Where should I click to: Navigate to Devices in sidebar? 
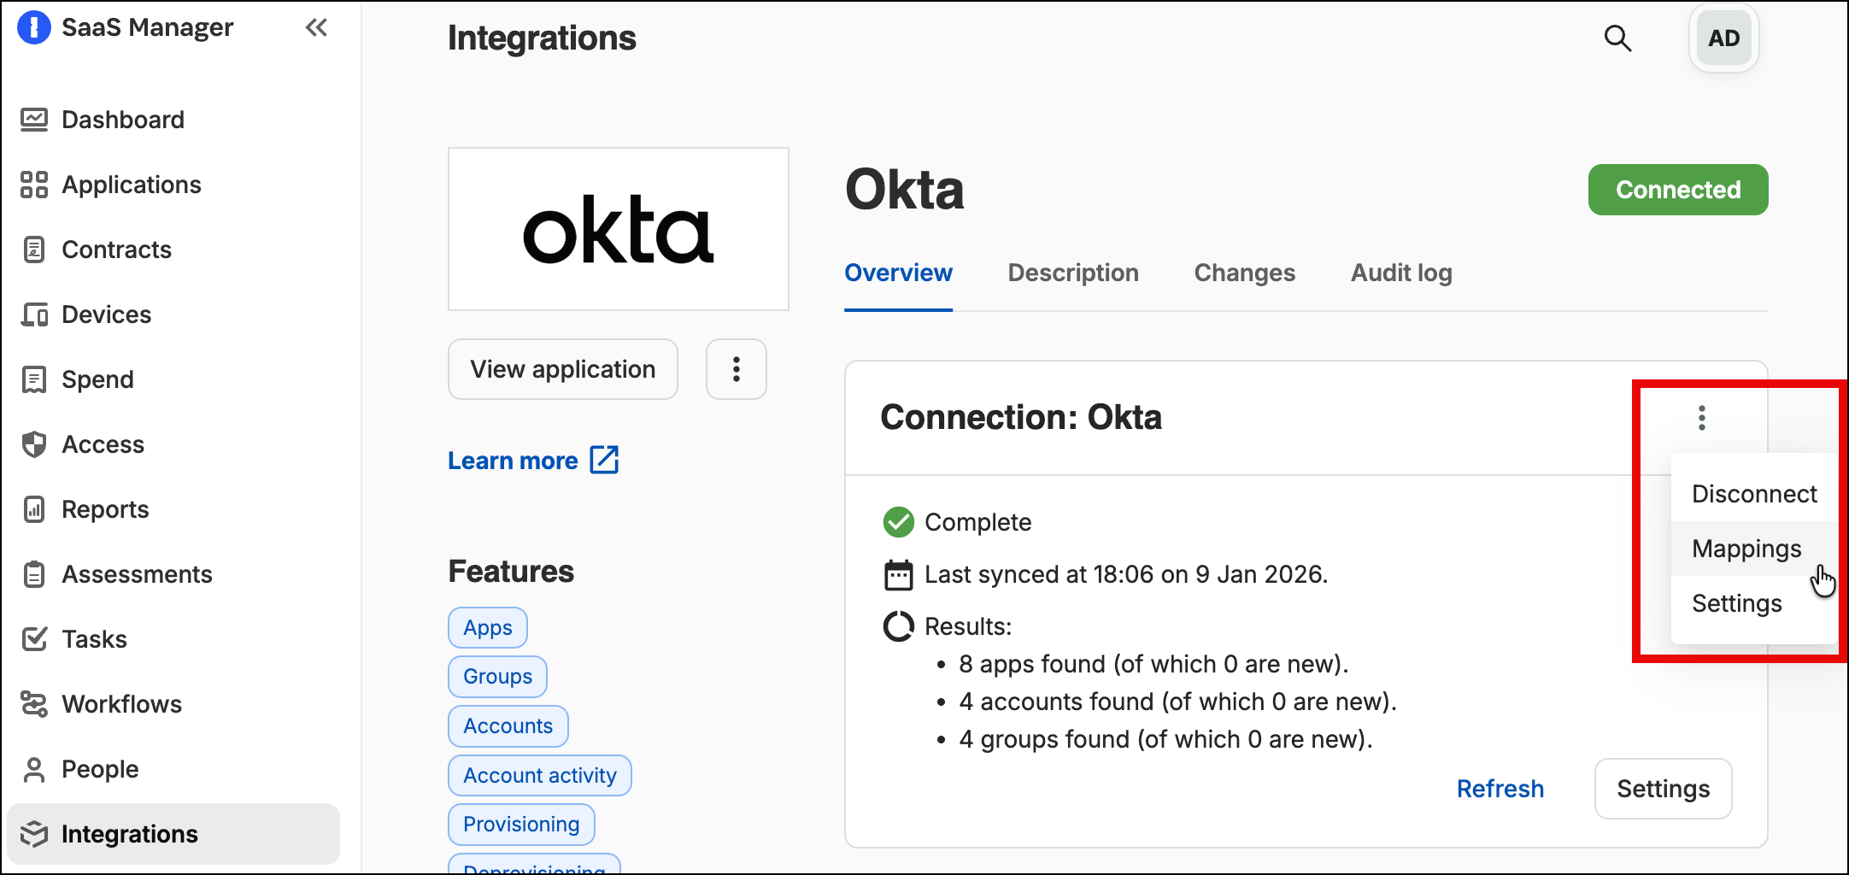pos(173,314)
